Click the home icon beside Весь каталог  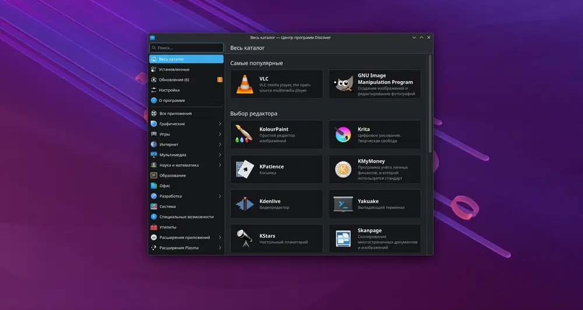(x=153, y=59)
